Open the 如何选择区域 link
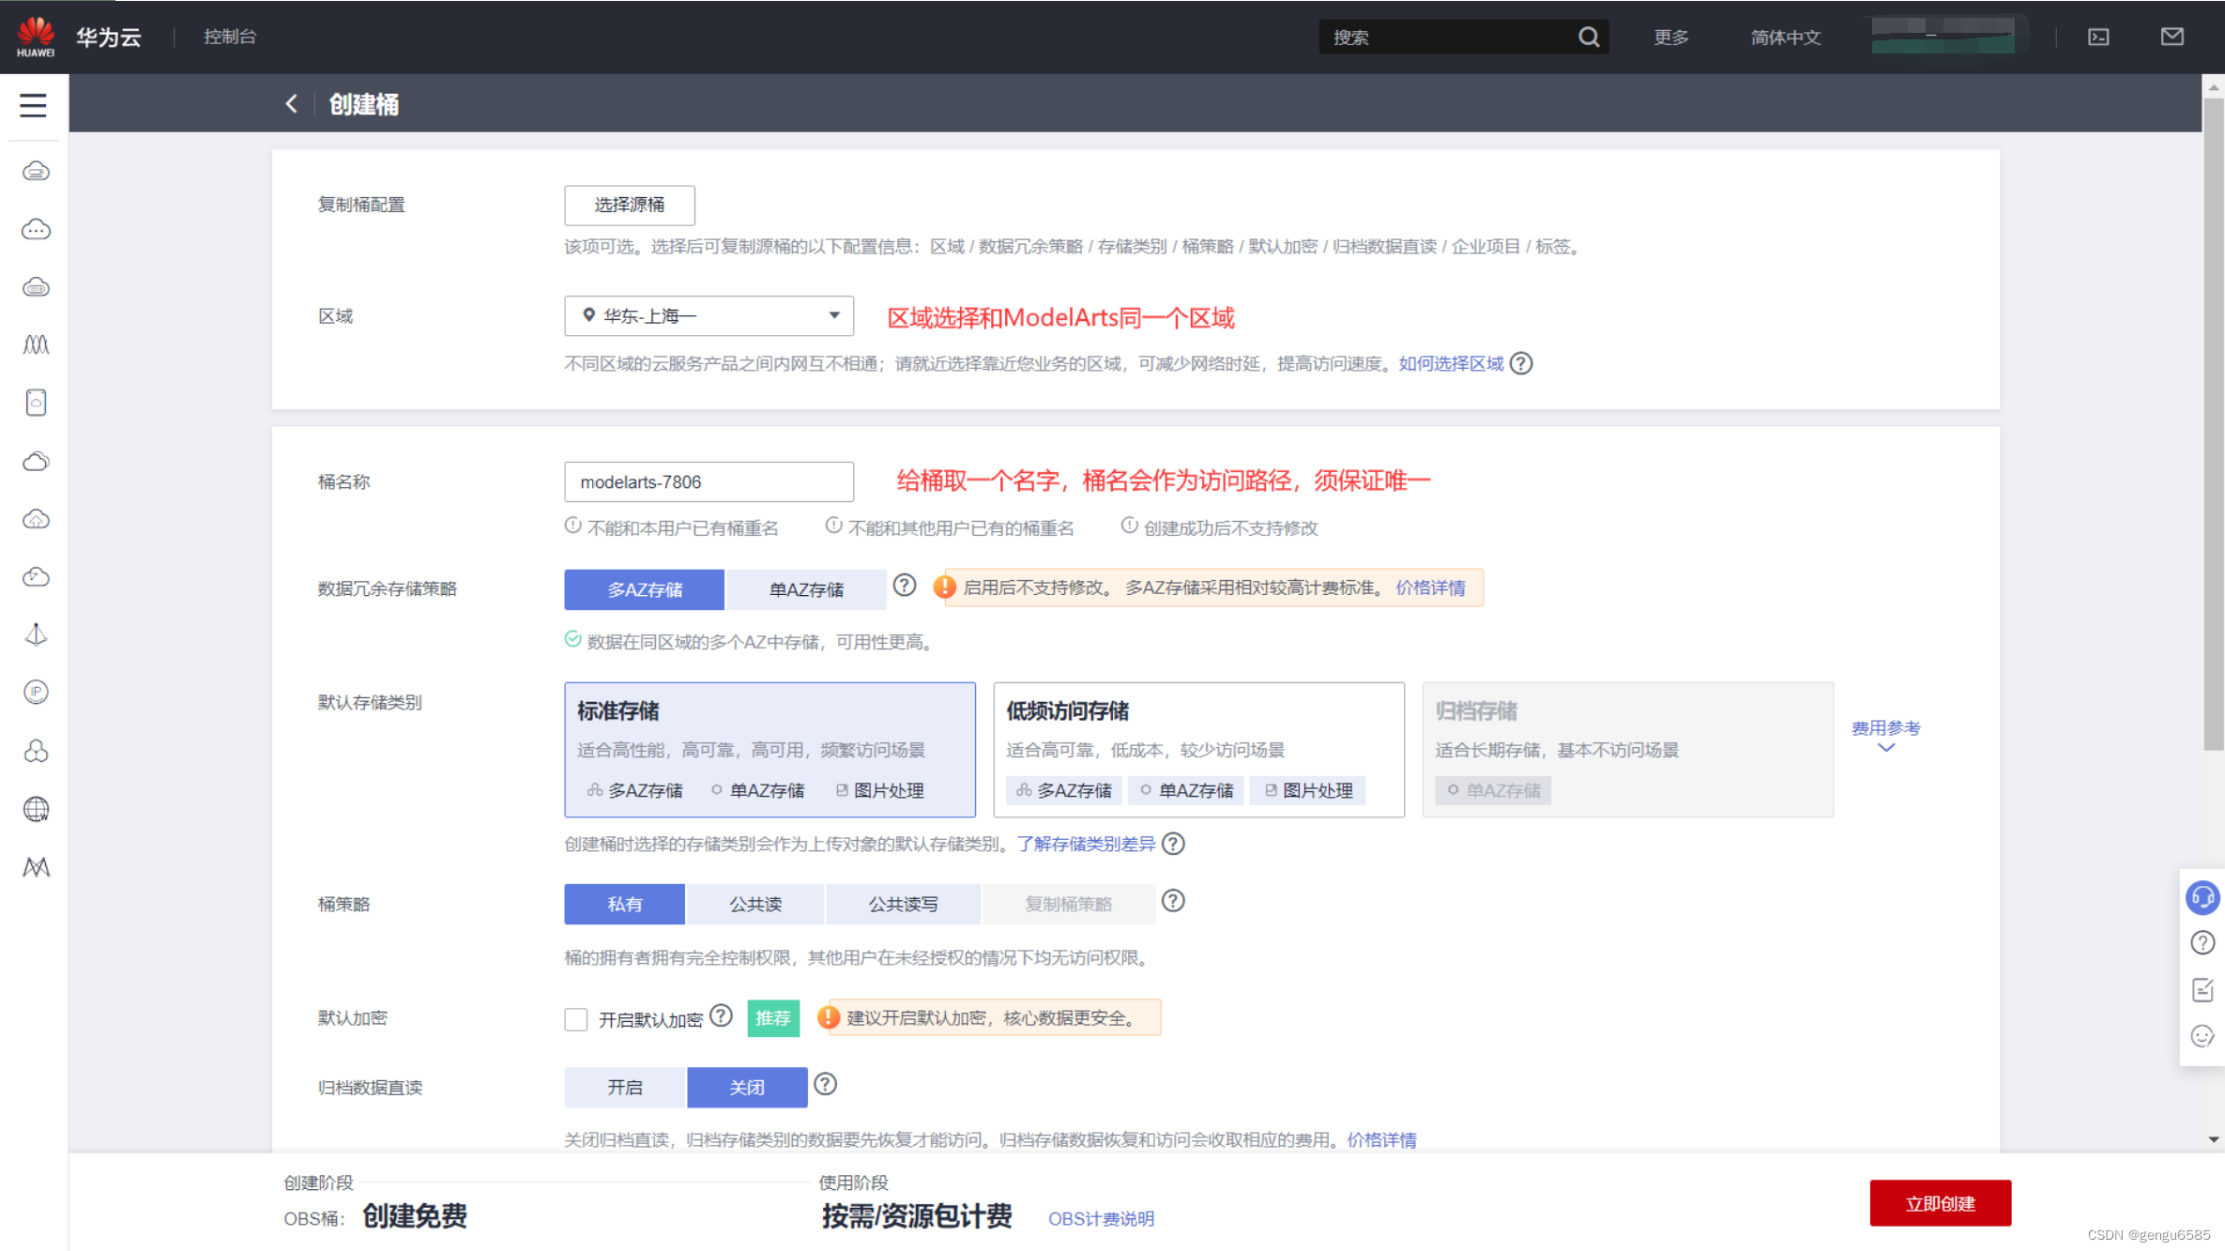The width and height of the screenshot is (2225, 1251). click(1451, 364)
